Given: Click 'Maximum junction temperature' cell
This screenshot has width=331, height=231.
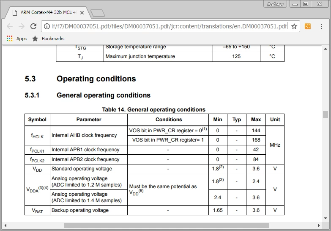Looking at the screenshot, I should 158,56.
